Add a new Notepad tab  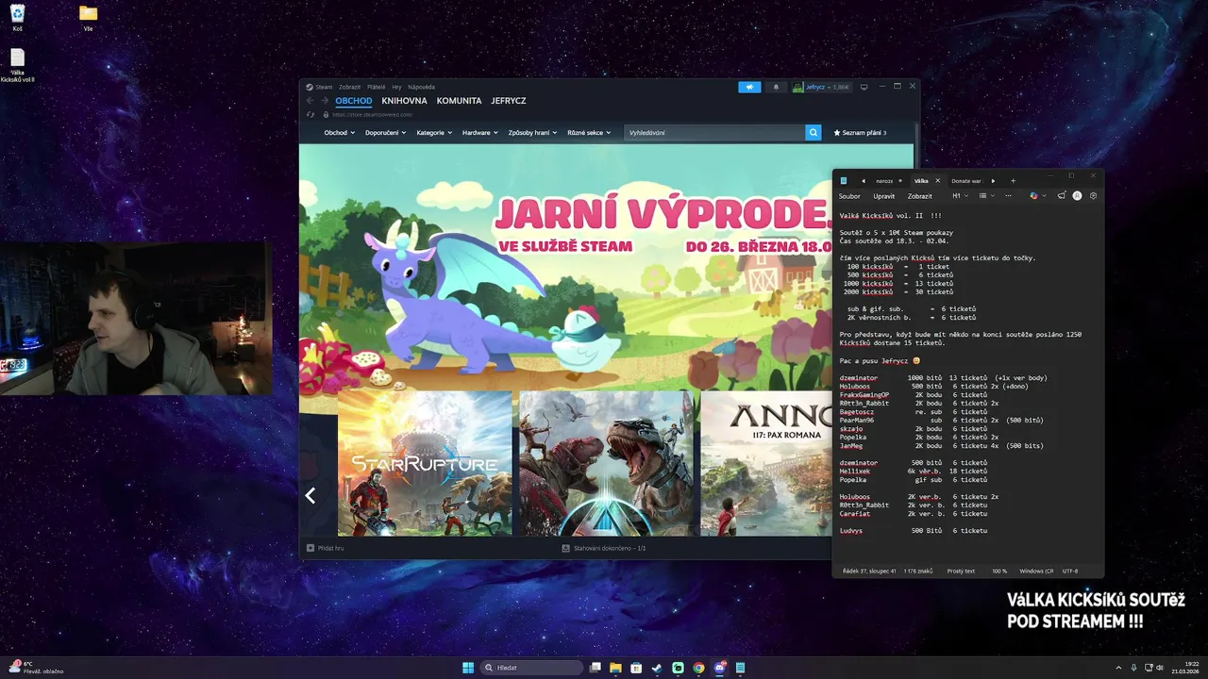click(1014, 180)
